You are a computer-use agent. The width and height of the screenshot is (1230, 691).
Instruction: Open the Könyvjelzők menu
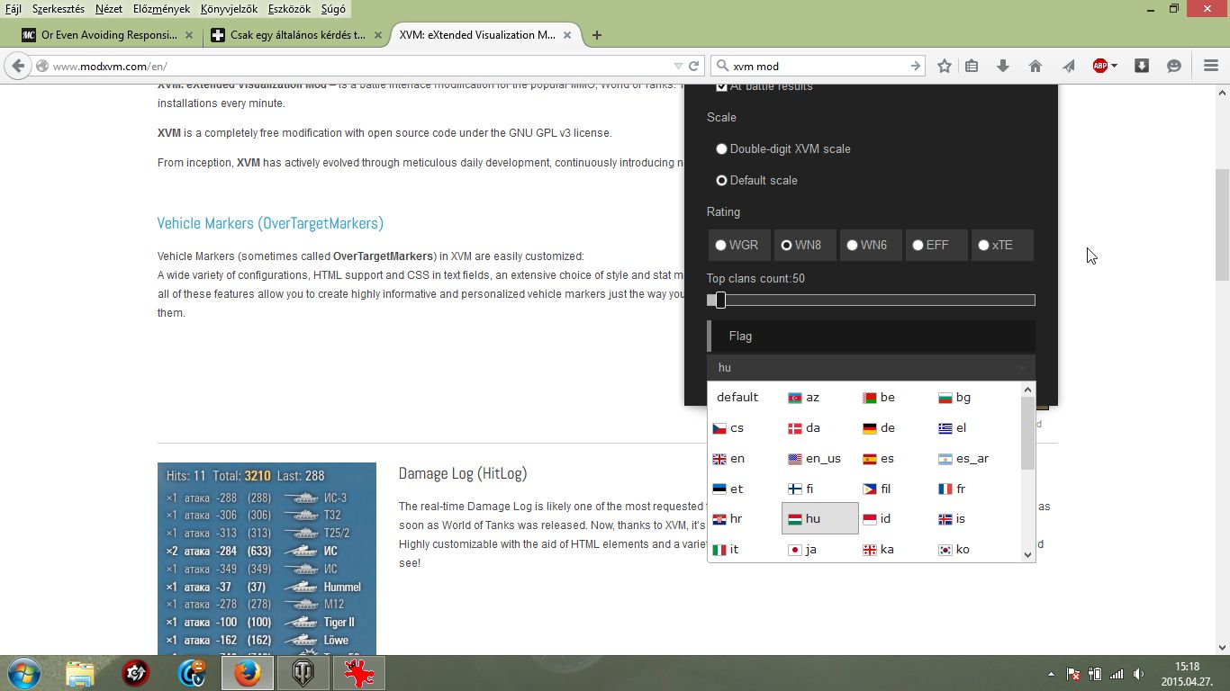[229, 9]
